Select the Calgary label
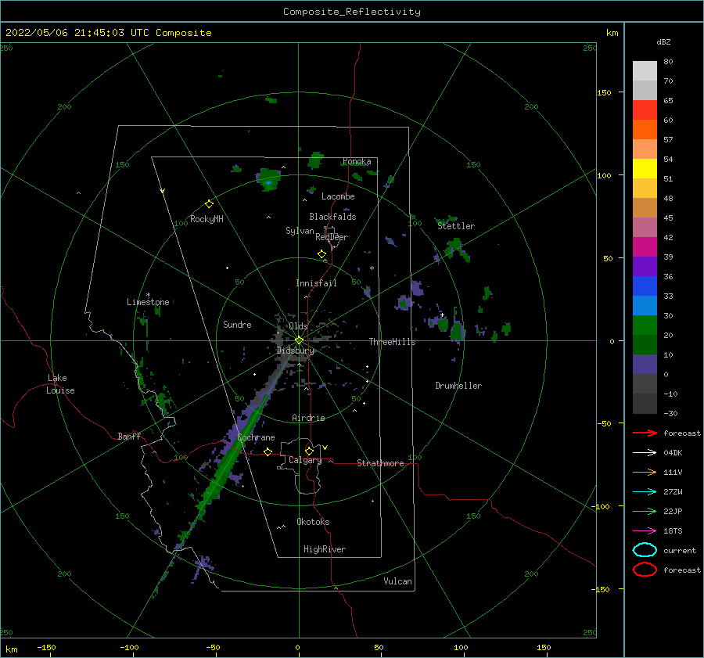The height and width of the screenshot is (658, 704). pos(305,460)
